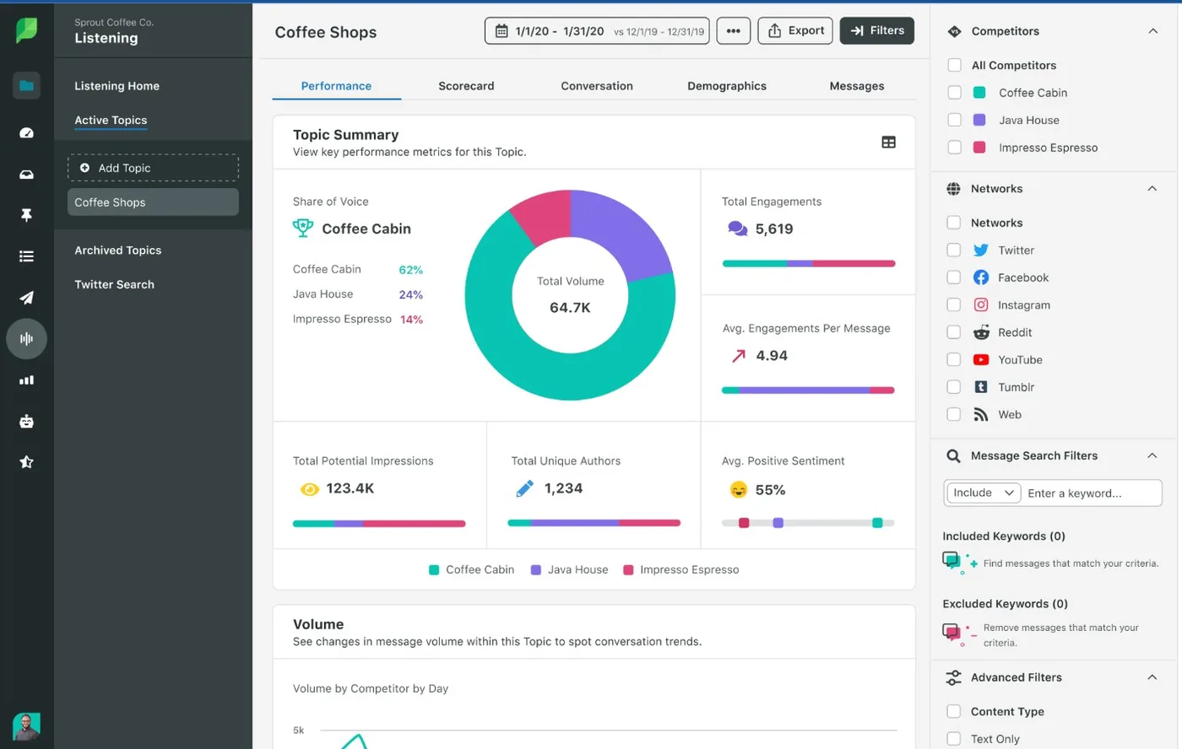Open Archived Topics link
The image size is (1182, 749).
pyautogui.click(x=117, y=251)
